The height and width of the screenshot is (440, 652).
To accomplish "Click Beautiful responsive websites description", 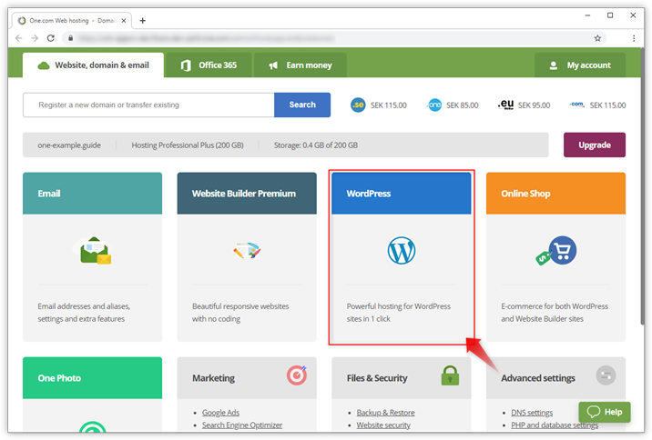I will click(x=240, y=313).
